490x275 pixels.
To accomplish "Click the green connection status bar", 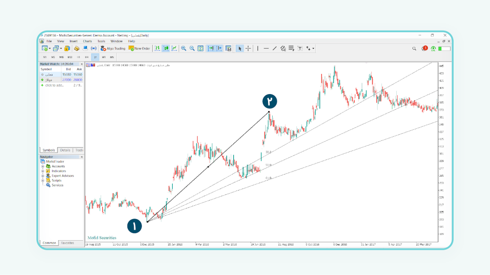I will click(x=445, y=48).
